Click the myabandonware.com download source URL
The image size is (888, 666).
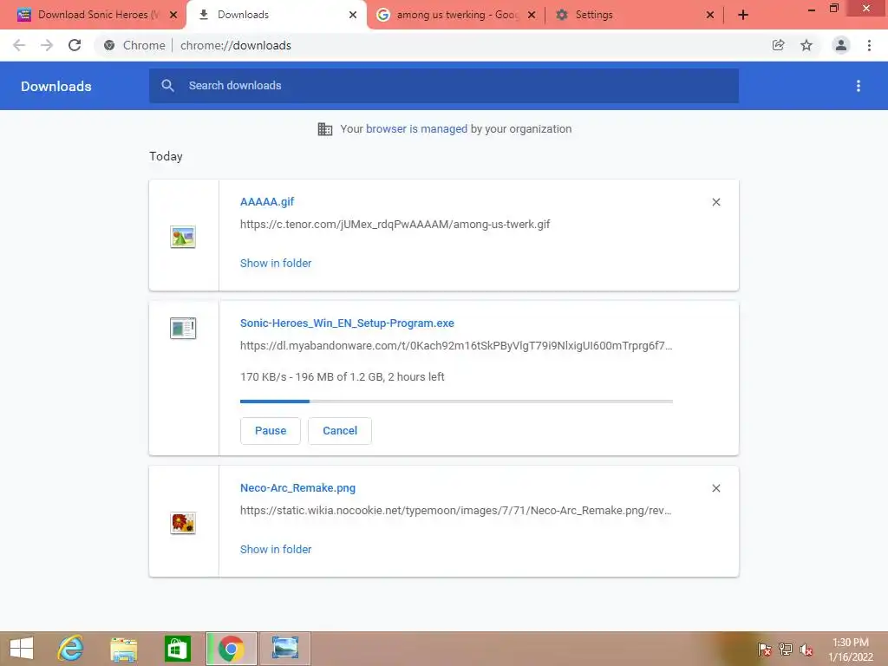456,346
